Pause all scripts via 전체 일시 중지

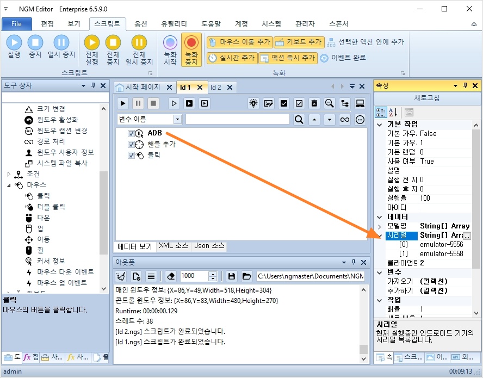[139, 50]
